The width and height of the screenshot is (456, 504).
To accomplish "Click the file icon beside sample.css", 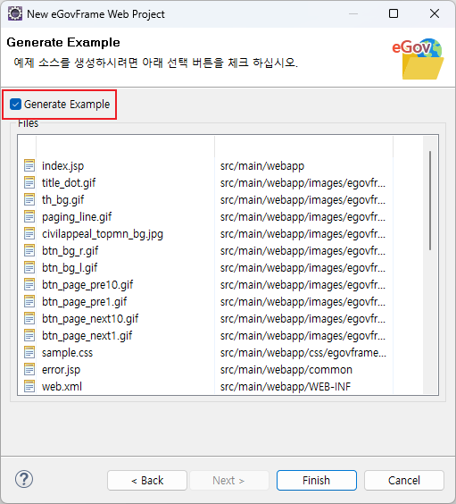I will tap(29, 353).
